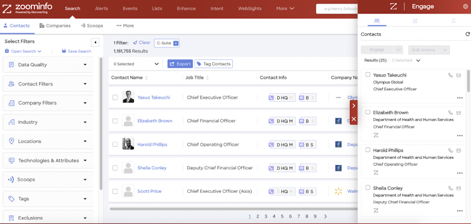Check the box for Scott Price row
The image size is (471, 224).
tap(115, 191)
